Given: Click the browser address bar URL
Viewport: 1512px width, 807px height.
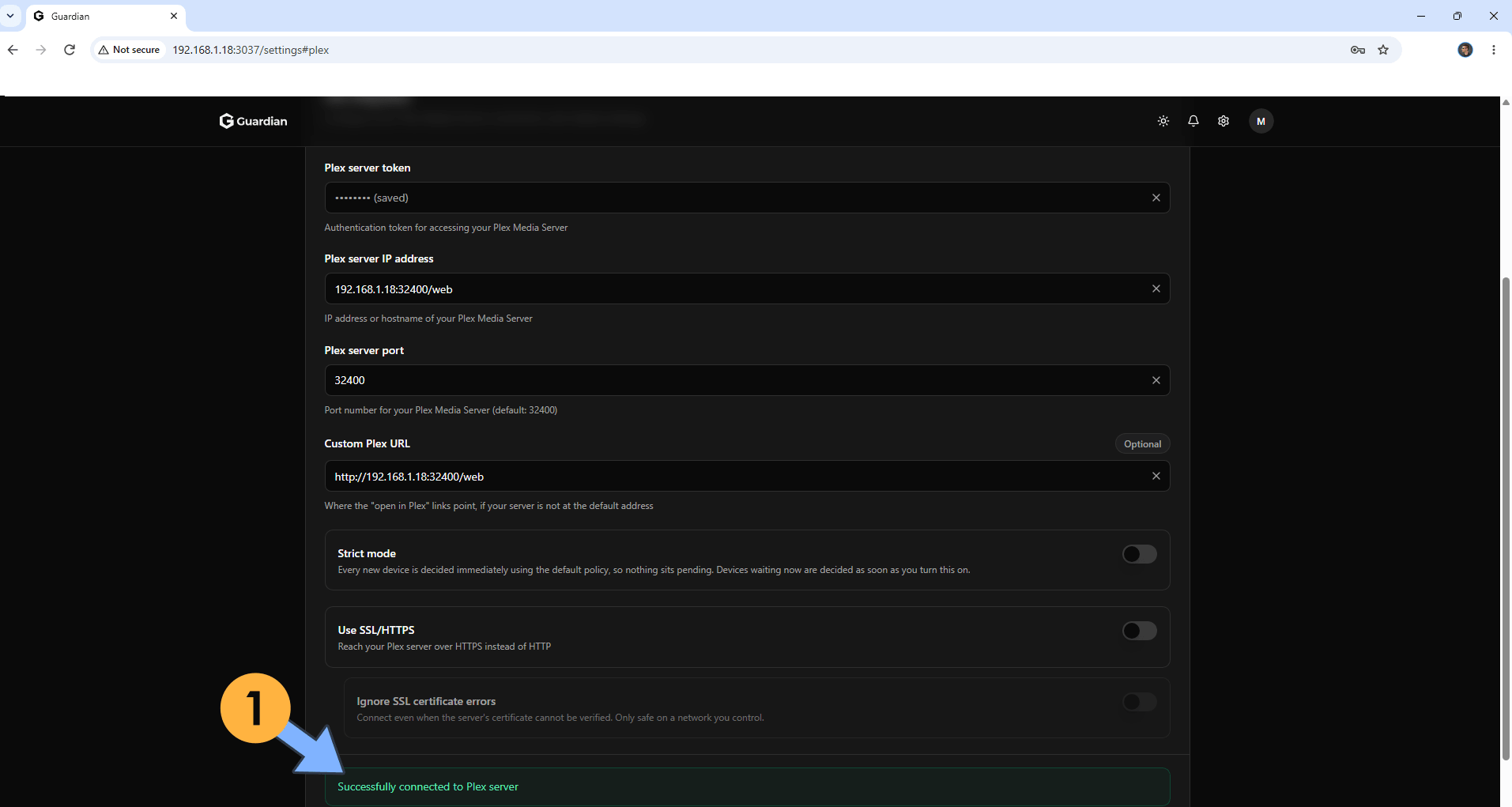Looking at the screenshot, I should (251, 50).
